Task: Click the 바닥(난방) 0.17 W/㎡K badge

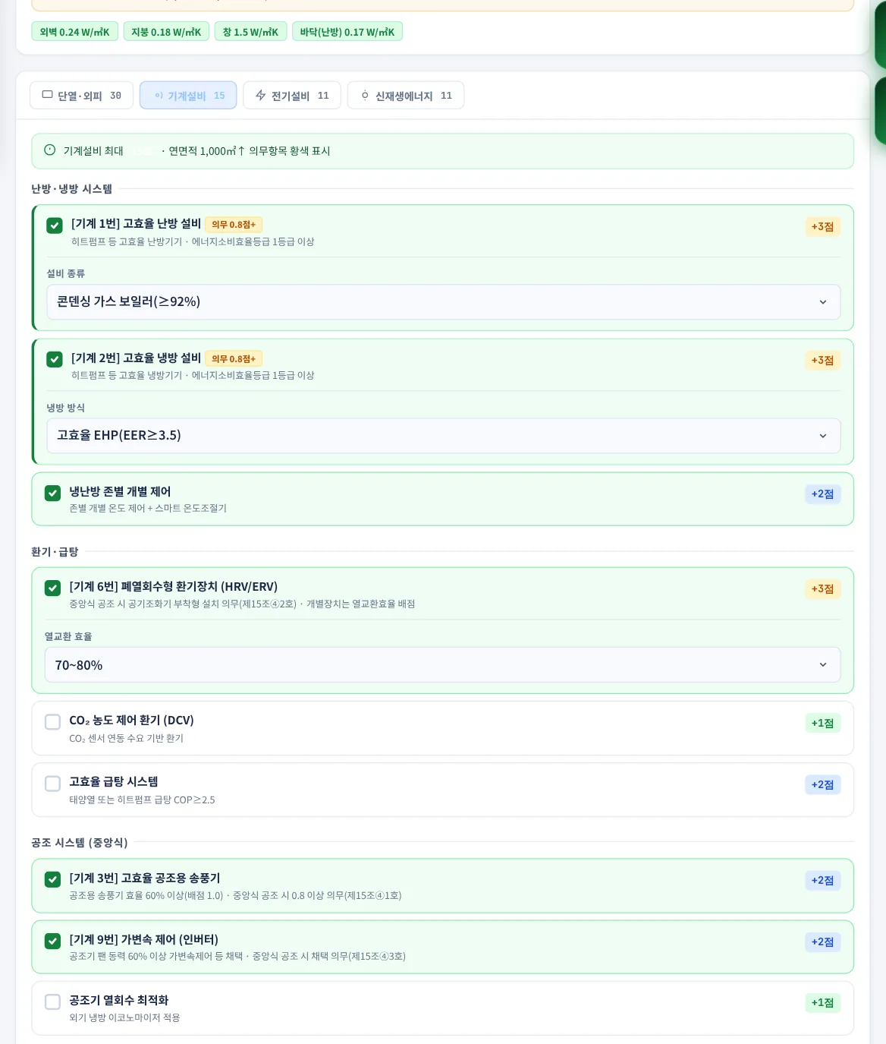Action: point(347,32)
